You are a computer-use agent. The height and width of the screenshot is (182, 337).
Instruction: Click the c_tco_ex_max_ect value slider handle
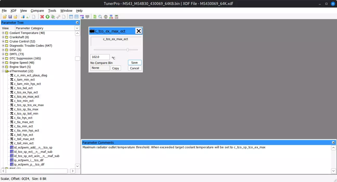click(x=128, y=50)
